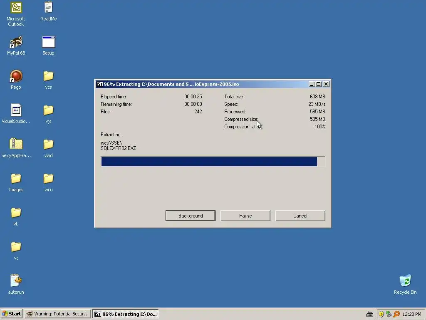Click the Elapsed time value 00:00:25

coord(193,97)
